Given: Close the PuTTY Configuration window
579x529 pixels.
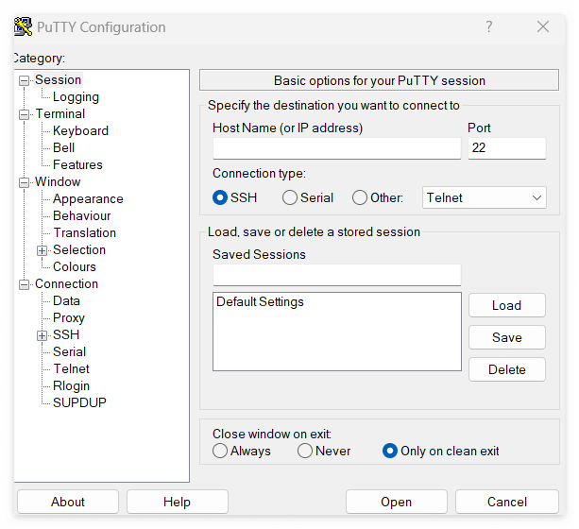Looking at the screenshot, I should [543, 26].
